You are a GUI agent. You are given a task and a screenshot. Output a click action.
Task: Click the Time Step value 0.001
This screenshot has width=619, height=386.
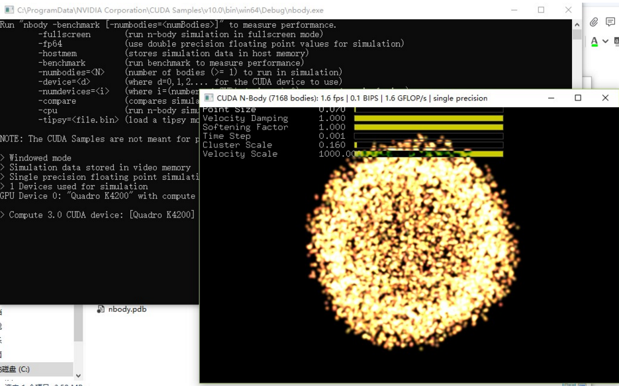click(332, 136)
